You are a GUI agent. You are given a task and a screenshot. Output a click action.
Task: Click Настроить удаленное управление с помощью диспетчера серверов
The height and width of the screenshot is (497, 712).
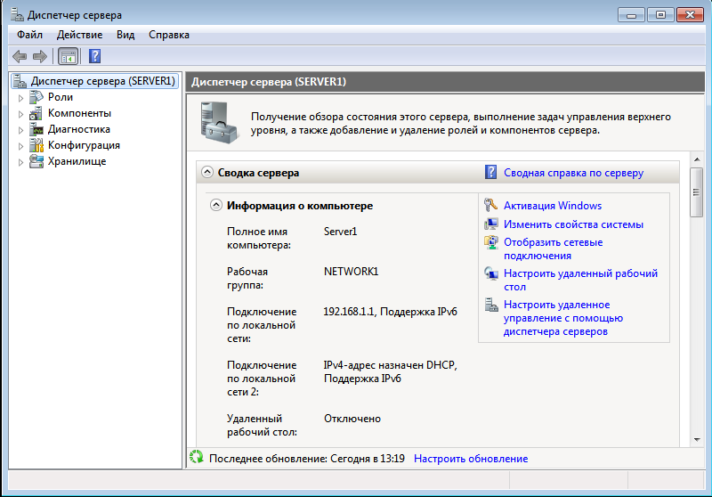click(563, 318)
